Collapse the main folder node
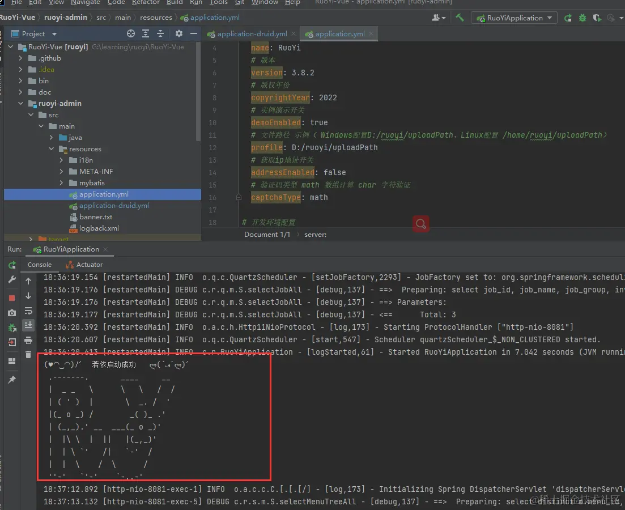The image size is (625, 510). click(x=41, y=126)
